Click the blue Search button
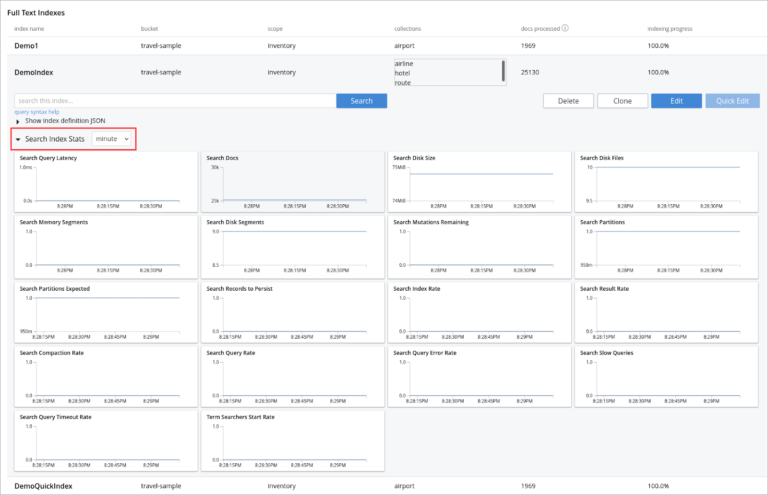The width and height of the screenshot is (768, 495). [361, 101]
